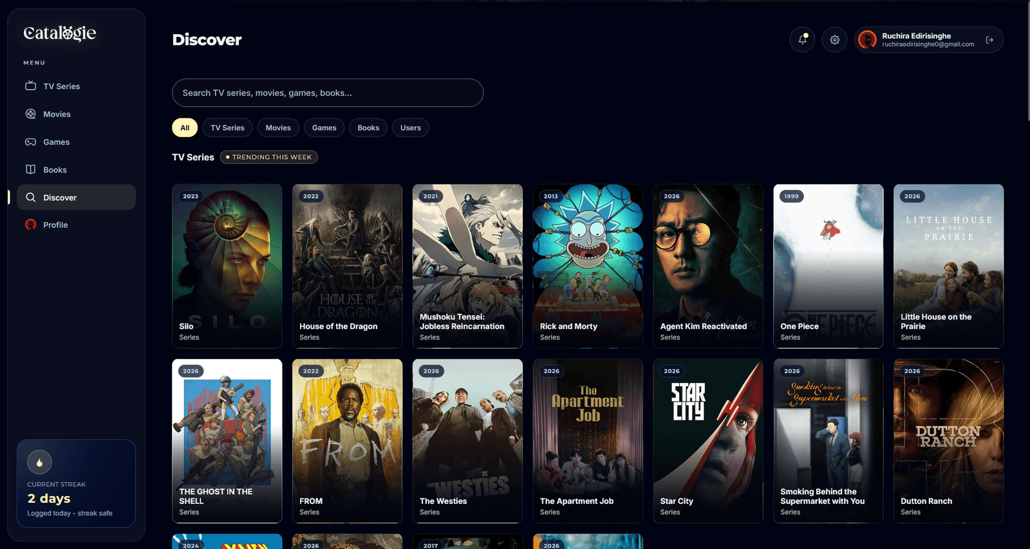Open settings gear in header
This screenshot has width=1030, height=549.
(x=834, y=39)
